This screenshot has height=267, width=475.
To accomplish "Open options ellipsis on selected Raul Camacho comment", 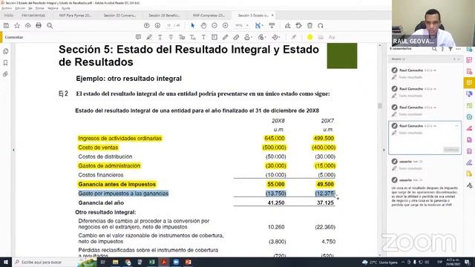I will click(x=456, y=125).
